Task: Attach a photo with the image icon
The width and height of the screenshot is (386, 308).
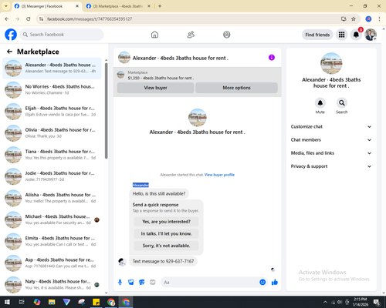Action: (131, 283)
